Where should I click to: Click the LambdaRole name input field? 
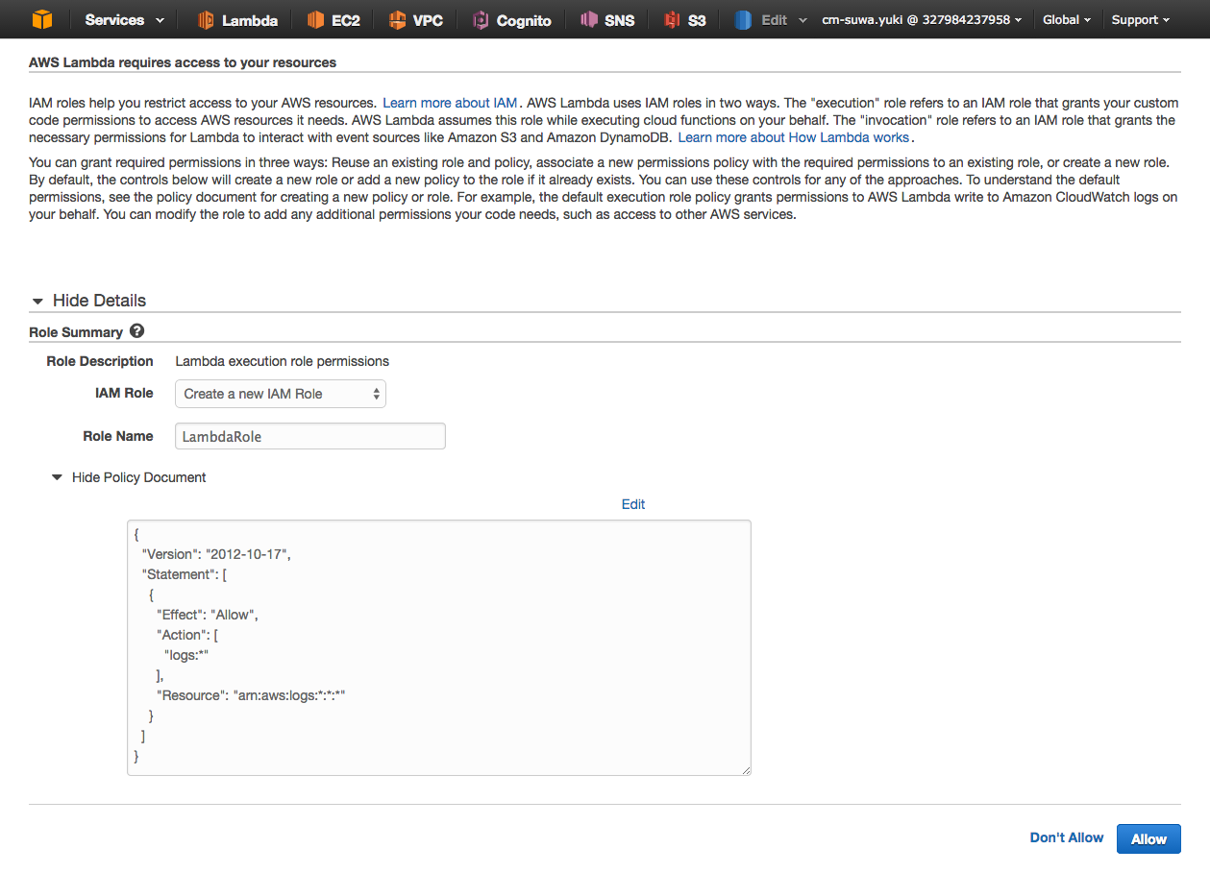(x=309, y=435)
